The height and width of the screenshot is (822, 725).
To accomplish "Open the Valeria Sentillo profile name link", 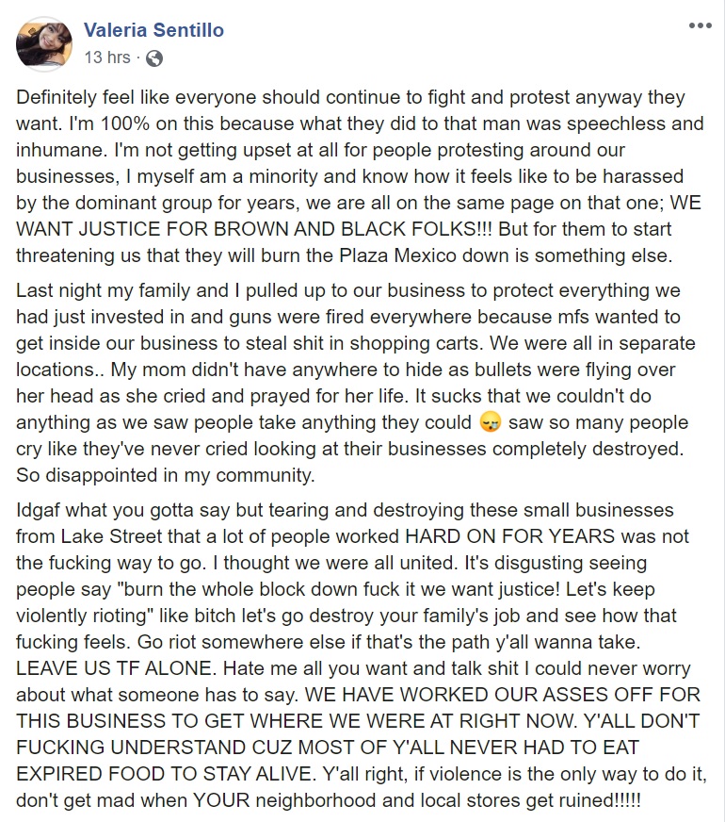I will click(x=153, y=30).
